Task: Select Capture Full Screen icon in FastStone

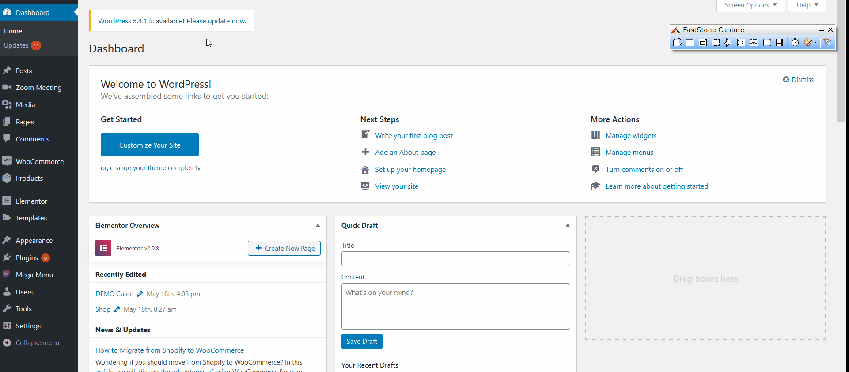Action: (x=741, y=43)
